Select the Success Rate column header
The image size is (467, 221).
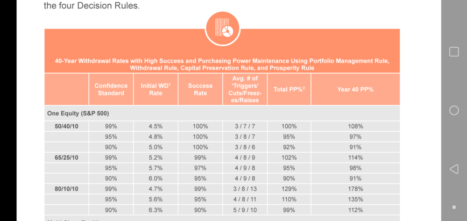coord(200,89)
